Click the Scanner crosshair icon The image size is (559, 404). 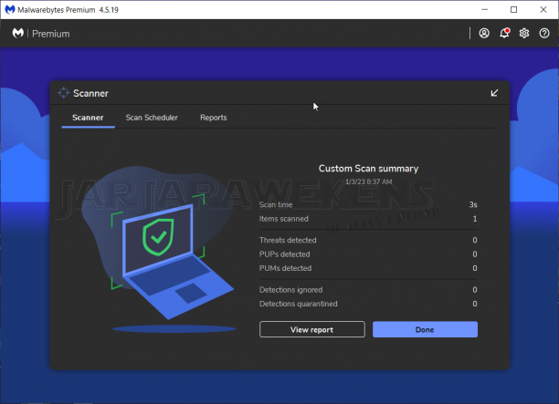63,93
